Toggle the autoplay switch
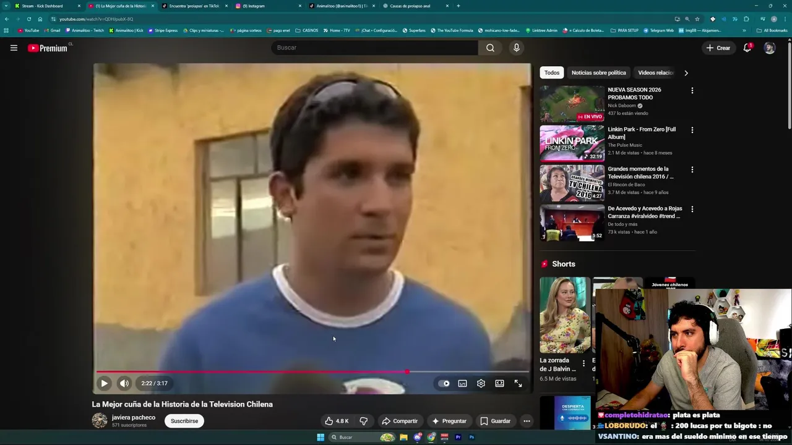Screen dimensions: 792x445 [x=444, y=383]
